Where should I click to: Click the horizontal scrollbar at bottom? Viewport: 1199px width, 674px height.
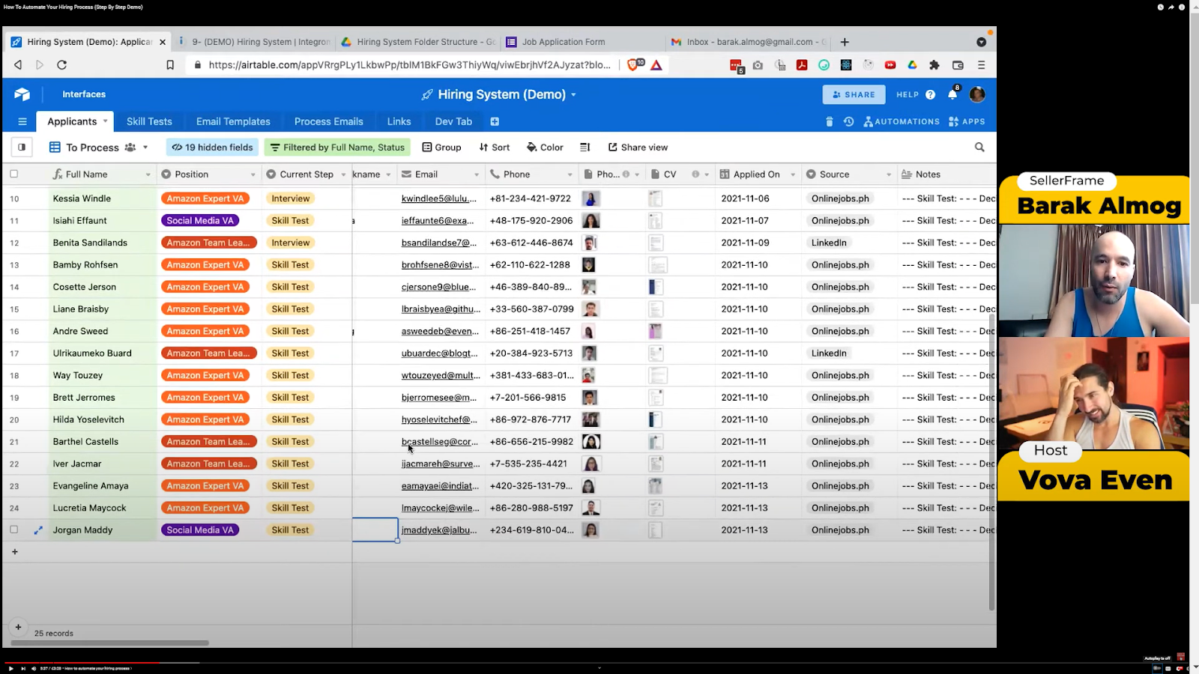tap(110, 643)
